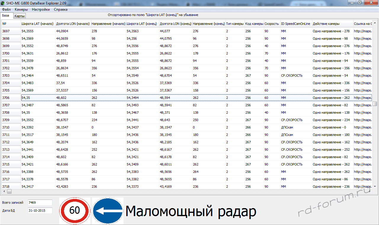Sort by Код камеры column header
This screenshot has width=379, height=225.
(x=254, y=24)
